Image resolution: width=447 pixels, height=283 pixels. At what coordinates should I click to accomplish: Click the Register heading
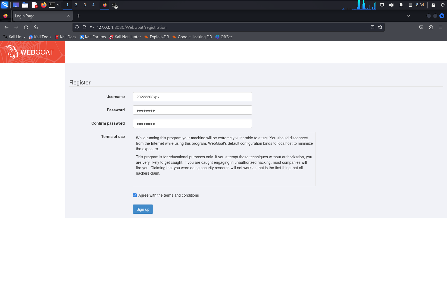click(x=80, y=83)
